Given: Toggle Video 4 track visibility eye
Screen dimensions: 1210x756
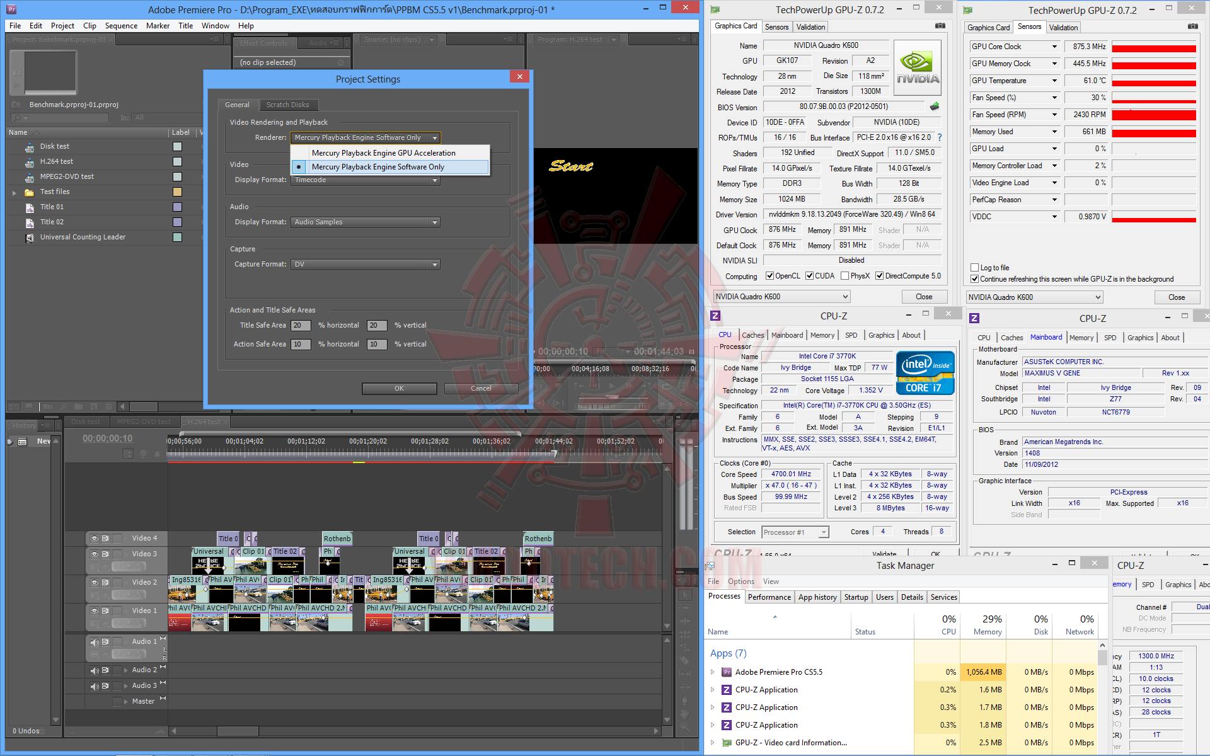Looking at the screenshot, I should click(x=95, y=539).
